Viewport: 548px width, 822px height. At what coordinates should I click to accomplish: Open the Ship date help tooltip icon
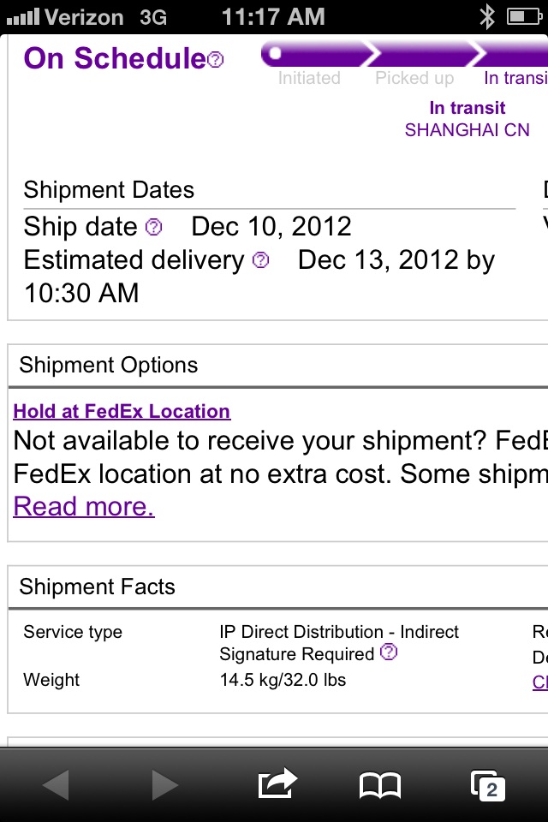point(153,227)
